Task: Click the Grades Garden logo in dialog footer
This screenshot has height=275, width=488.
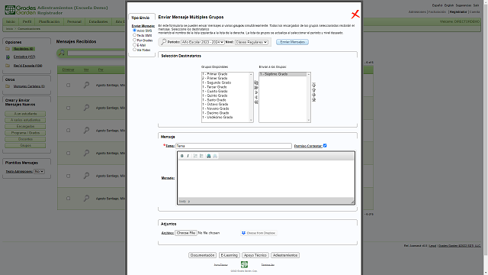Action: click(244, 264)
